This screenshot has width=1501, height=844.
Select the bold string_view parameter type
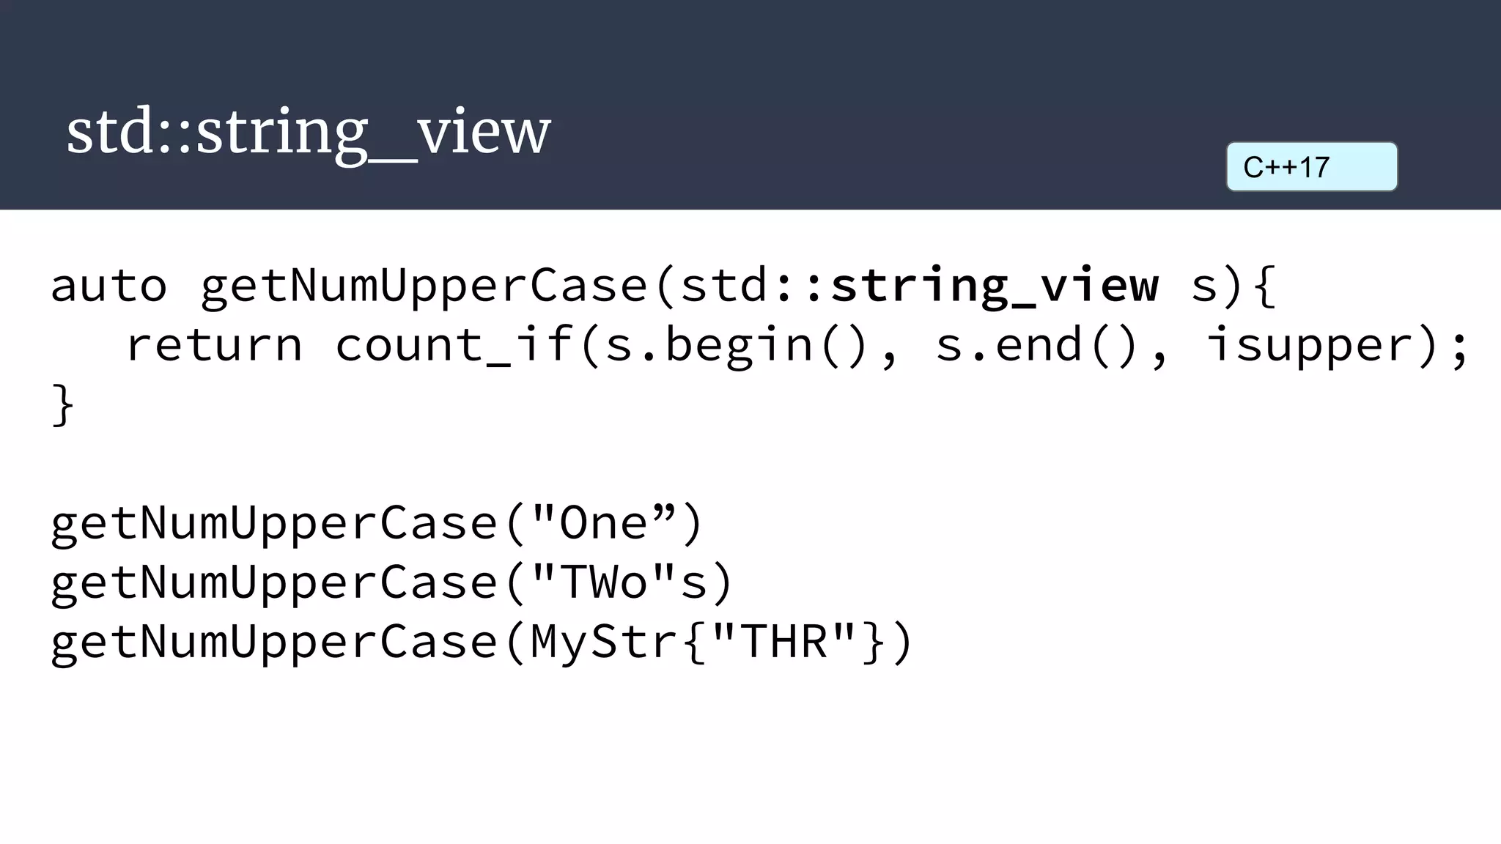tap(995, 286)
